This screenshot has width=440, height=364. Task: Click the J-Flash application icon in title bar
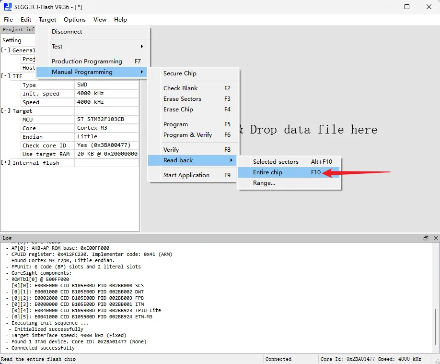[x=8, y=7]
